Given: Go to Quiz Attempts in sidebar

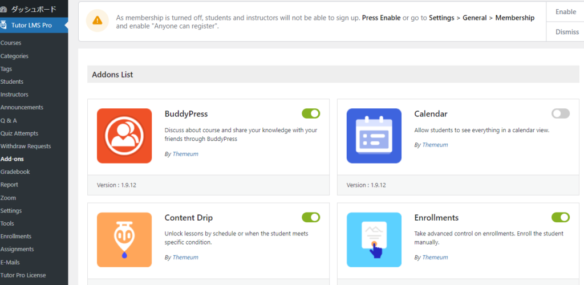Looking at the screenshot, I should click(x=19, y=133).
